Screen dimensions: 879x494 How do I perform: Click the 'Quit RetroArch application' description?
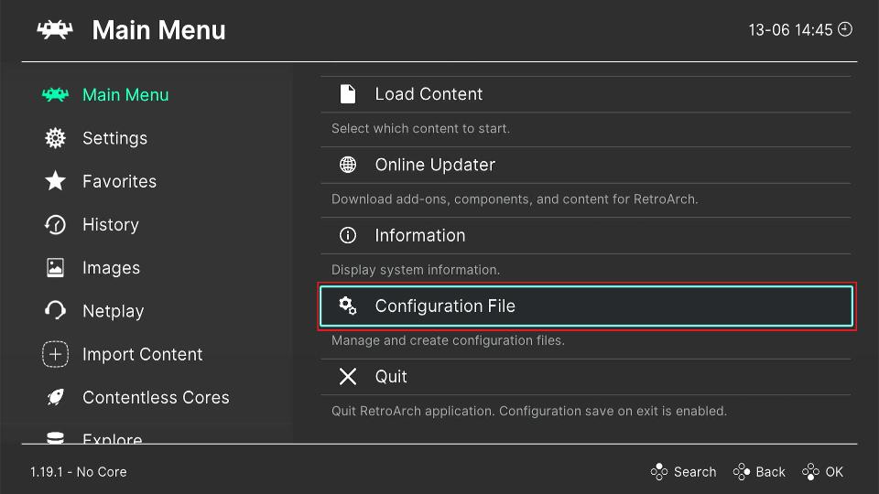(529, 411)
